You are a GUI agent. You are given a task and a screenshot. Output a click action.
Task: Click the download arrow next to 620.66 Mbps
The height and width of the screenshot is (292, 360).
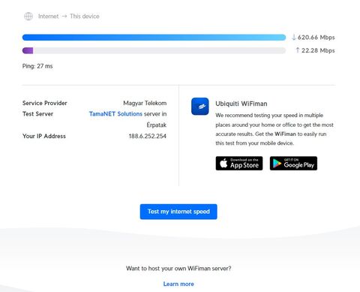coord(294,38)
